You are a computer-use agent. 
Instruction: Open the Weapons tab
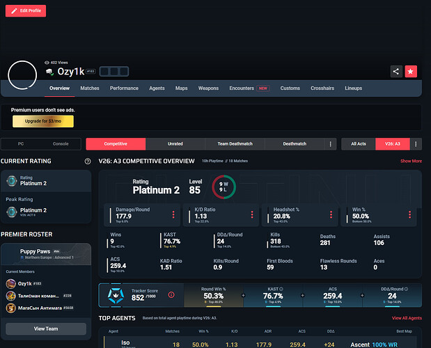(208, 88)
